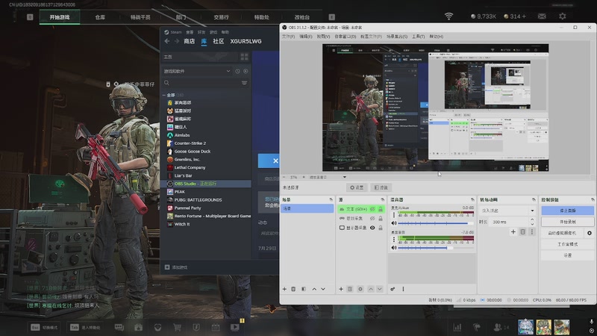Screen dimensions: 597x336
Task: Click 添加游戏 at Steam bottom
Action: pos(176,267)
